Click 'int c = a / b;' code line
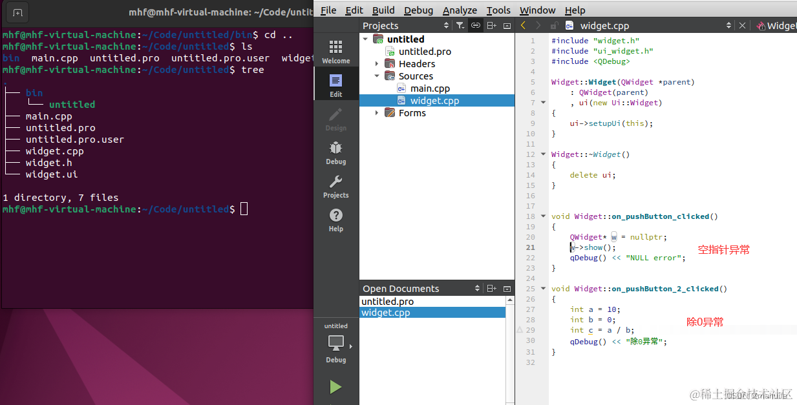The width and height of the screenshot is (797, 405). [x=602, y=330]
